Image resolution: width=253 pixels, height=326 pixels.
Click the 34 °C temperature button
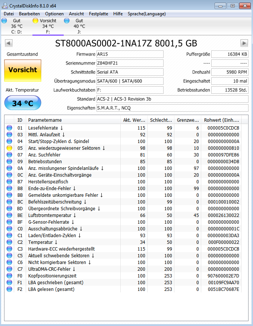23,103
